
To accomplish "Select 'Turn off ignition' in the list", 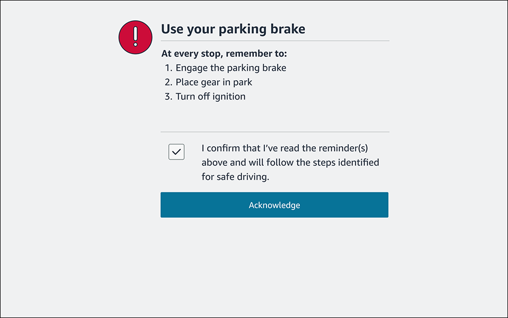I will pyautogui.click(x=209, y=96).
